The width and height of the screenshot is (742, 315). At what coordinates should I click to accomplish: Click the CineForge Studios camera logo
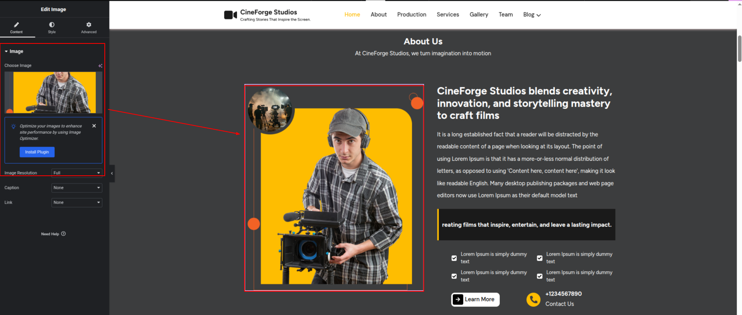pyautogui.click(x=230, y=15)
